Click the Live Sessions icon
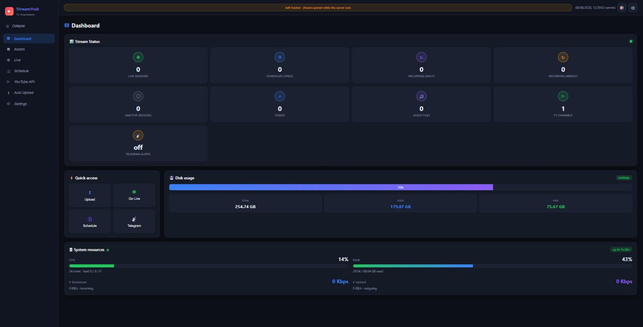Viewport: 643px width, 327px height. 138,57
